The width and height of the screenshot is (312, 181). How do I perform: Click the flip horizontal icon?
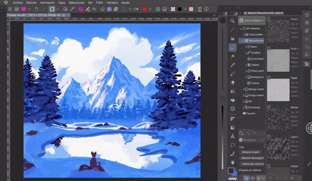[136, 9]
